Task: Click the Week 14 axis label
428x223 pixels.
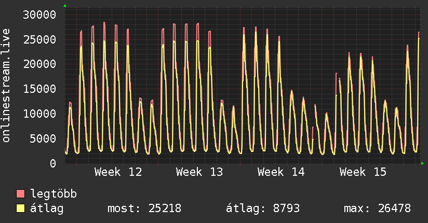Action: point(281,172)
